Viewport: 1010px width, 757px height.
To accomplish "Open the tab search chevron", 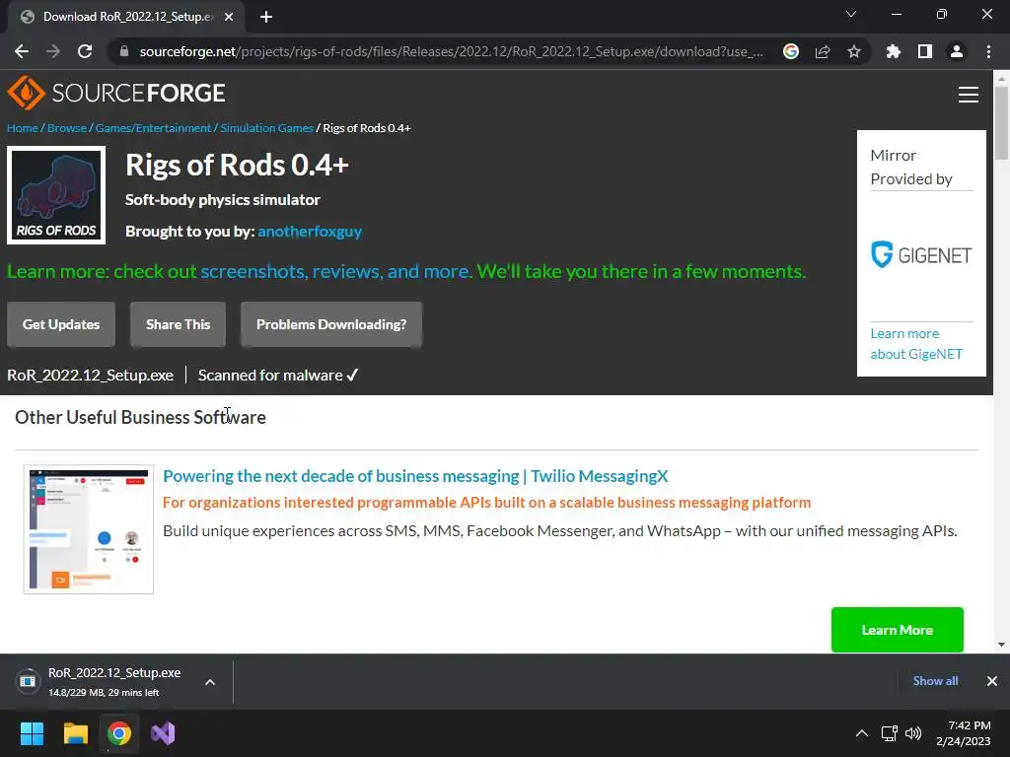I will pyautogui.click(x=851, y=14).
